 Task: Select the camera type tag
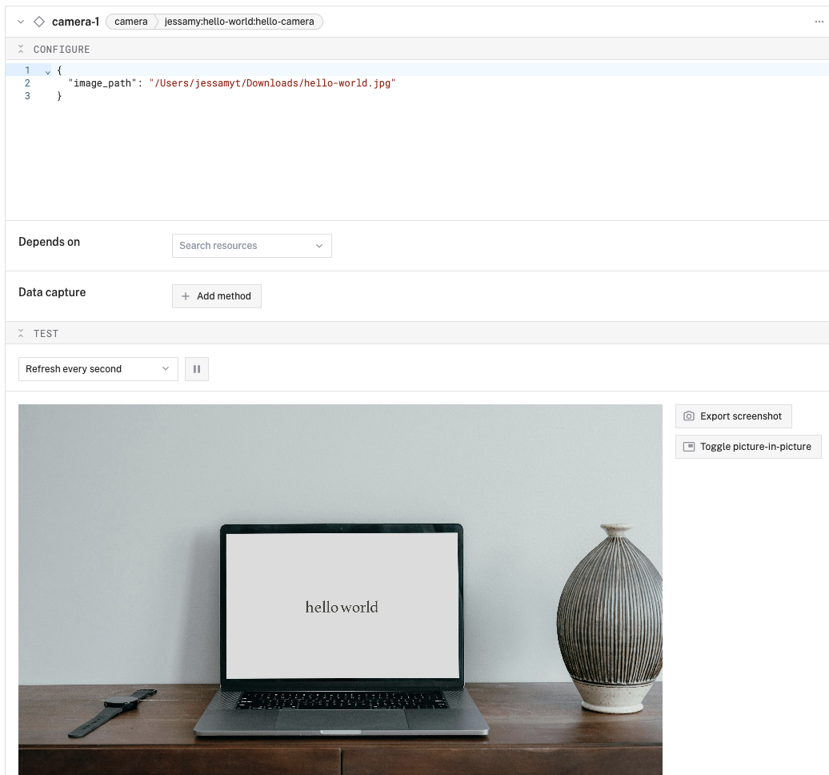coord(130,22)
